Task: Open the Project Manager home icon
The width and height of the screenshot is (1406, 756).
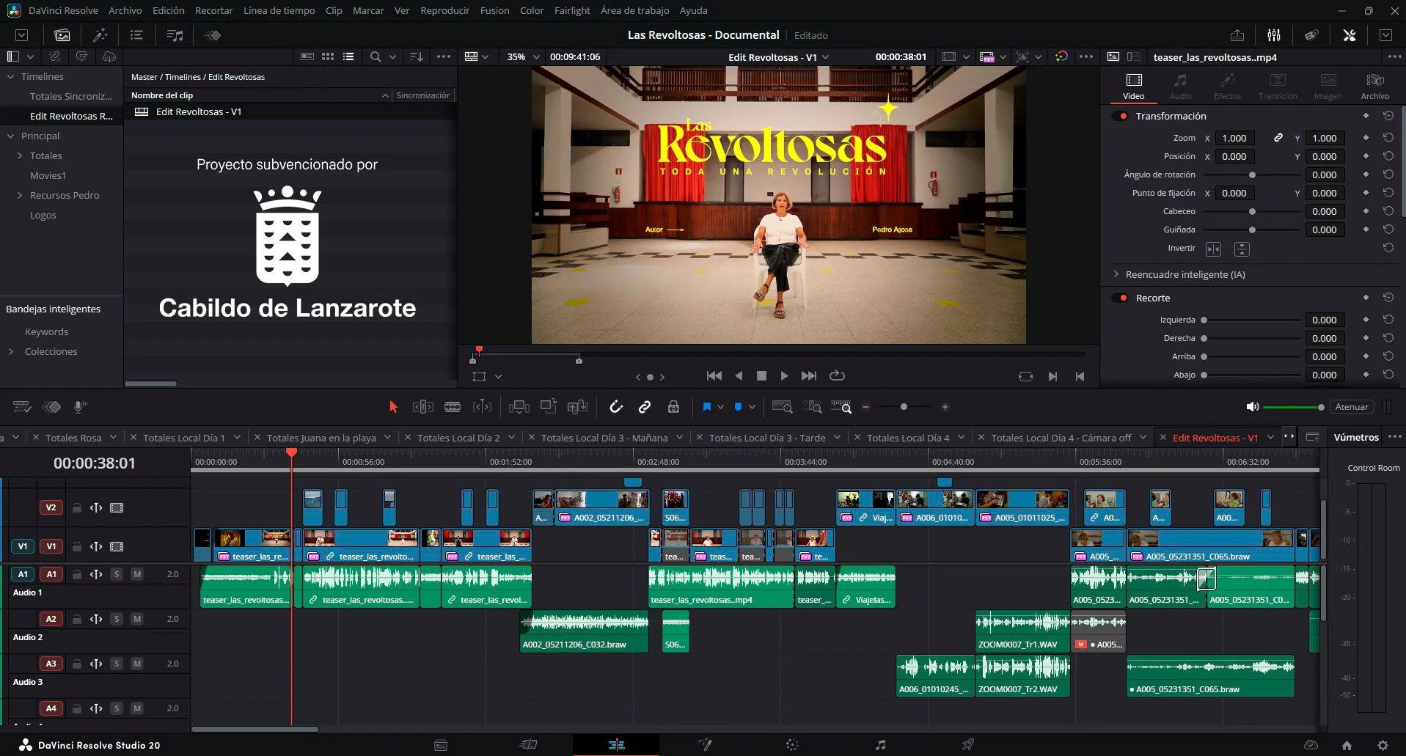Action: [1347, 745]
